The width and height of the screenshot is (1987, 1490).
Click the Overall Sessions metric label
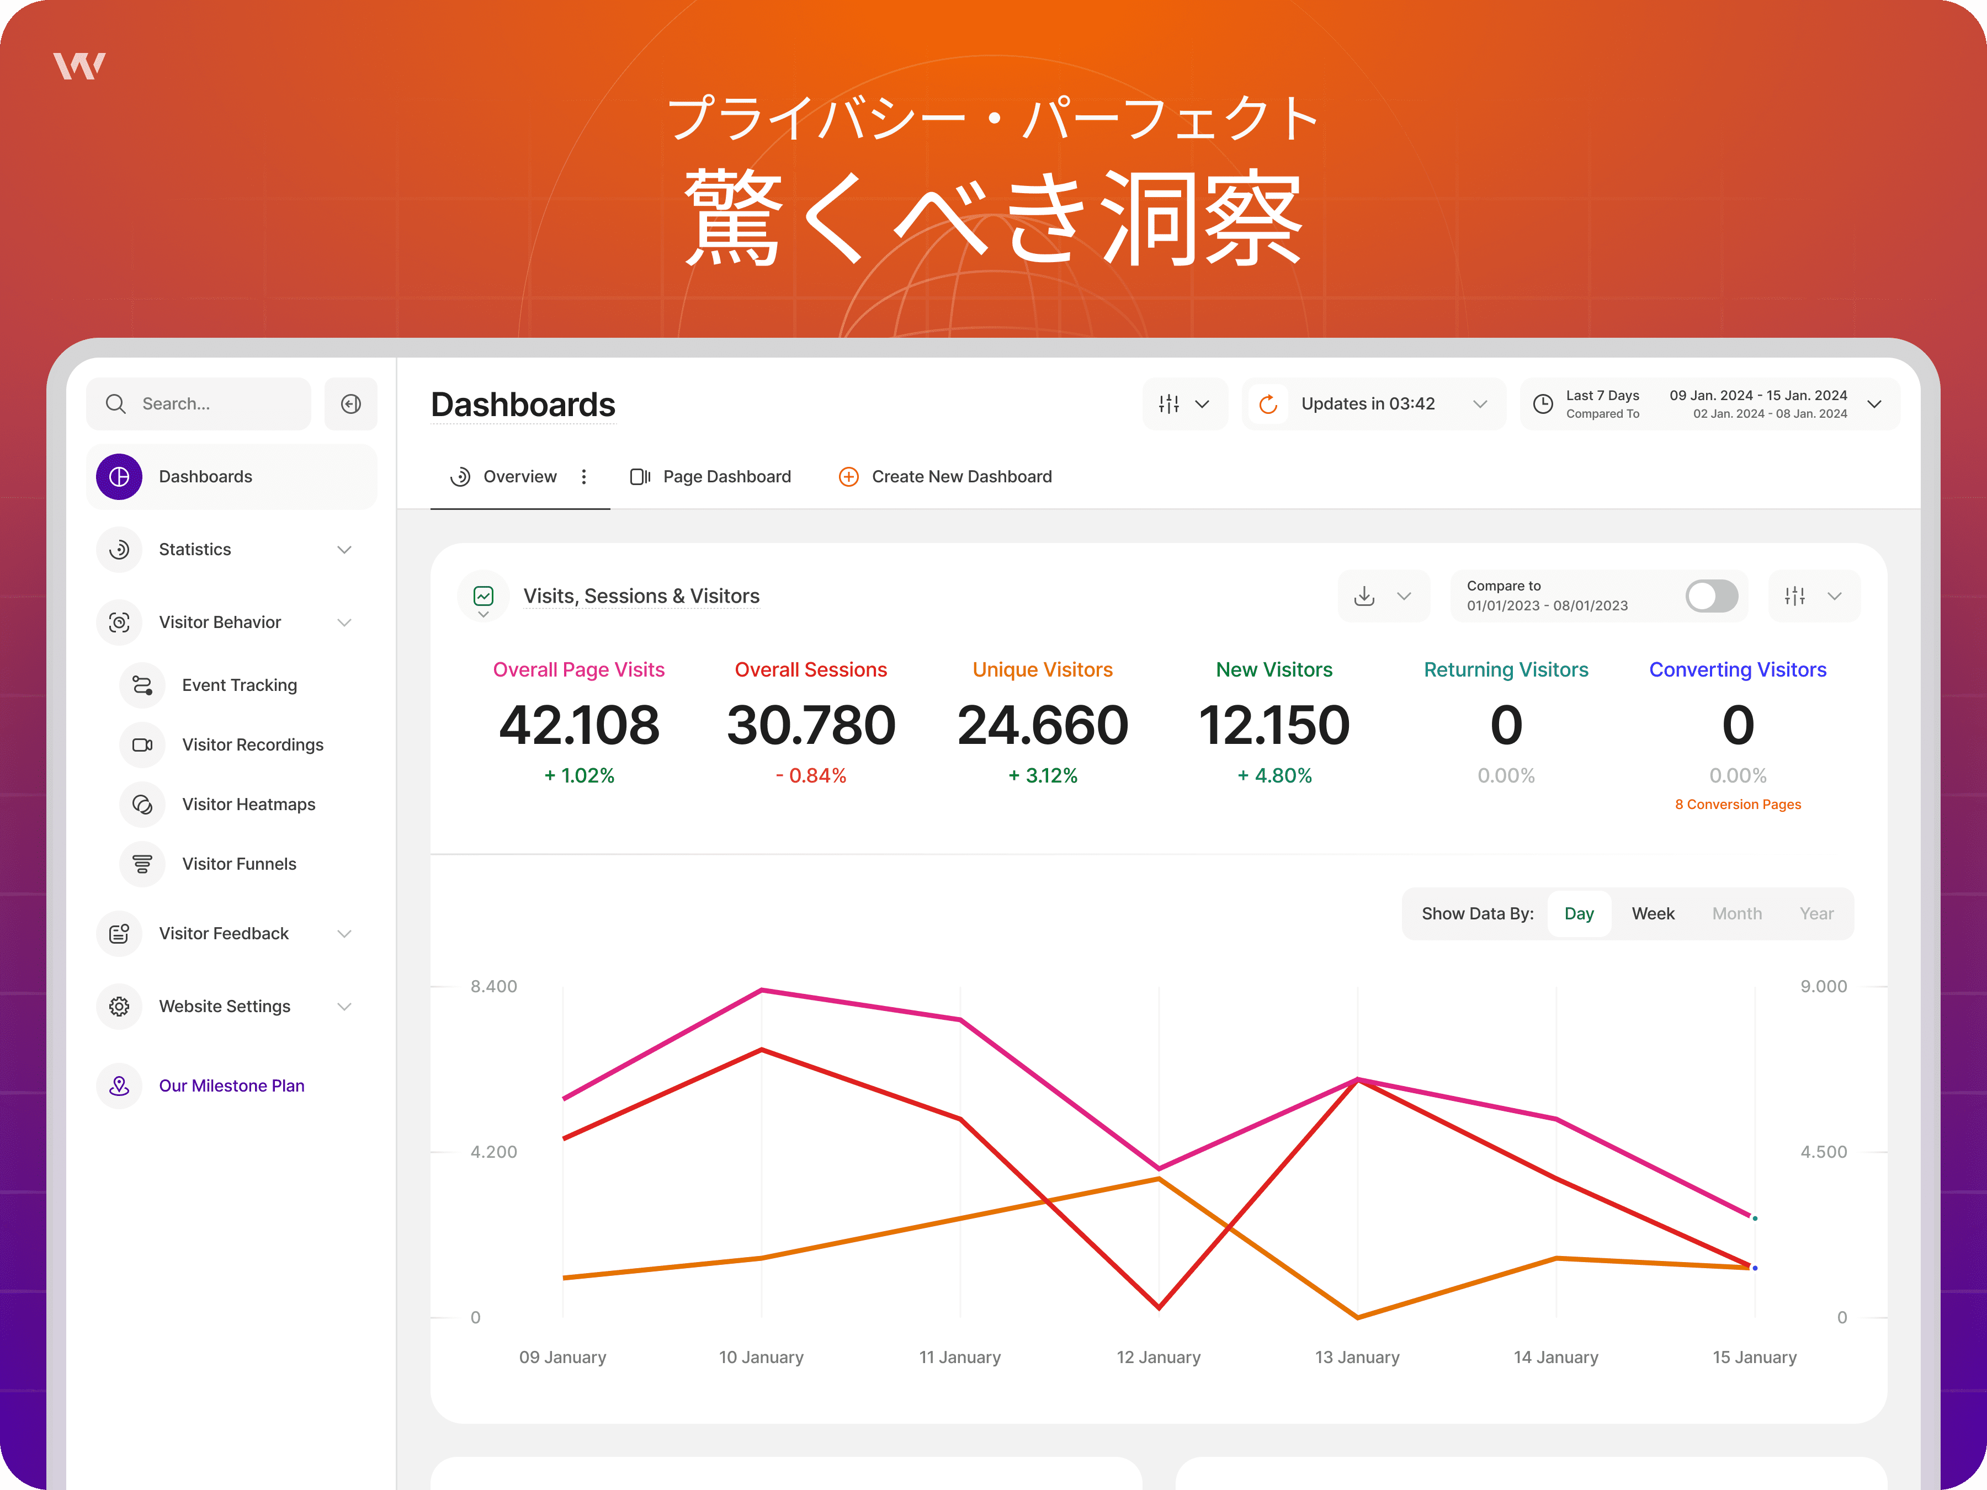pyautogui.click(x=810, y=670)
